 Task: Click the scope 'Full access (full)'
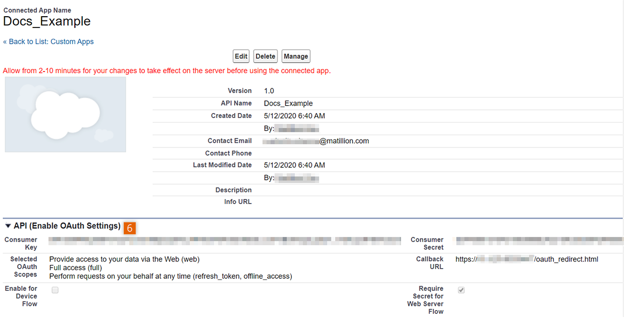click(x=75, y=268)
